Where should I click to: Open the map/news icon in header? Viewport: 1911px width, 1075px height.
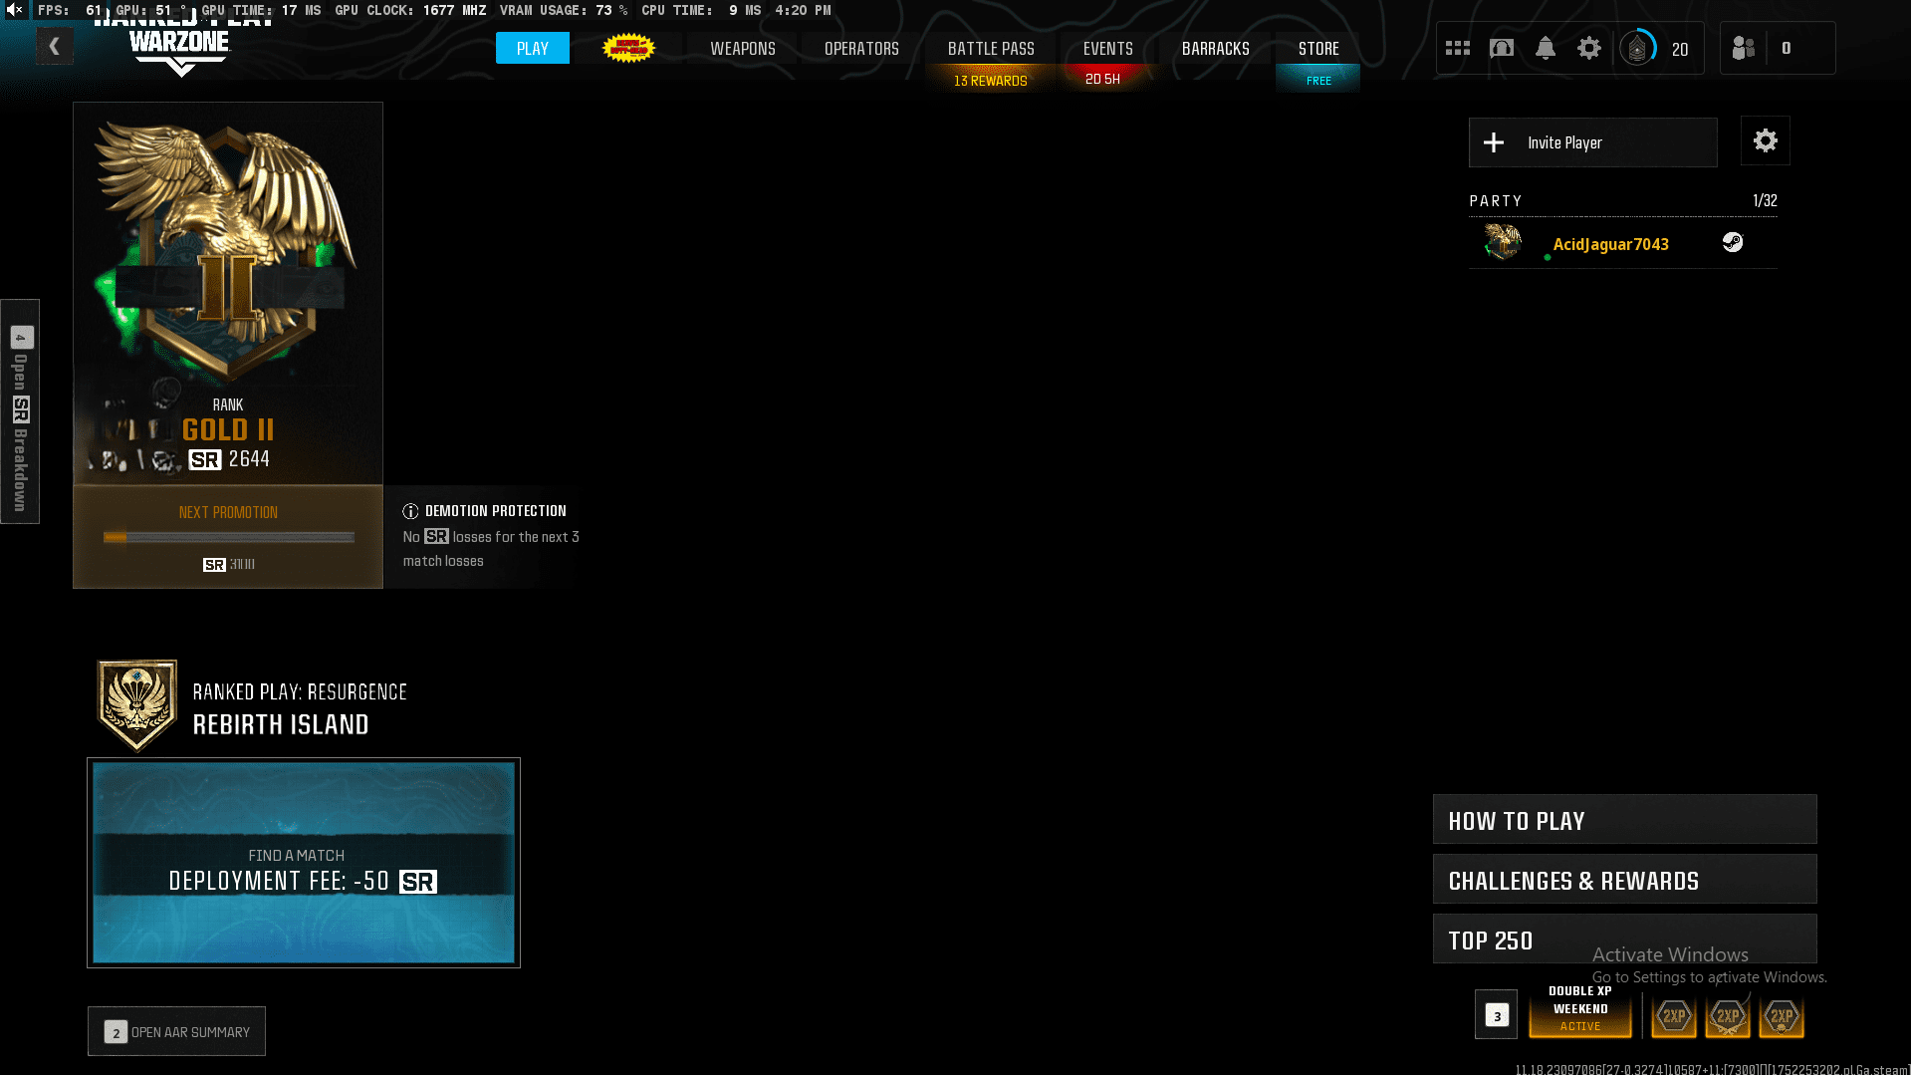coord(1502,48)
